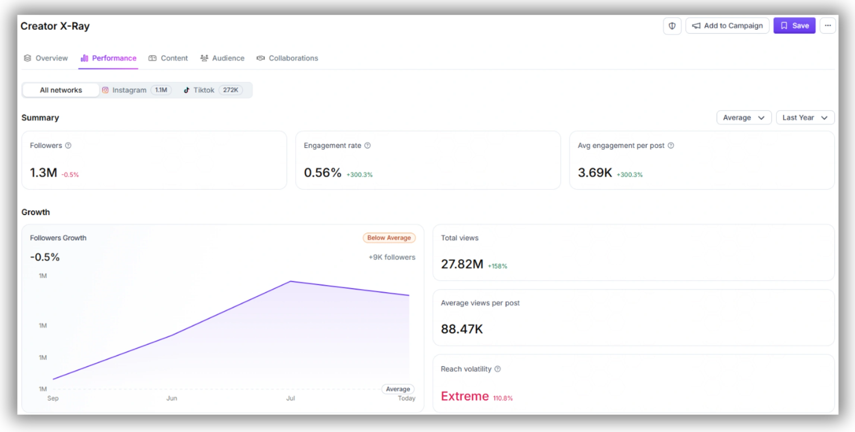Filter by Tiktok network
Viewport: 855px width, 432px height.
[x=213, y=90]
